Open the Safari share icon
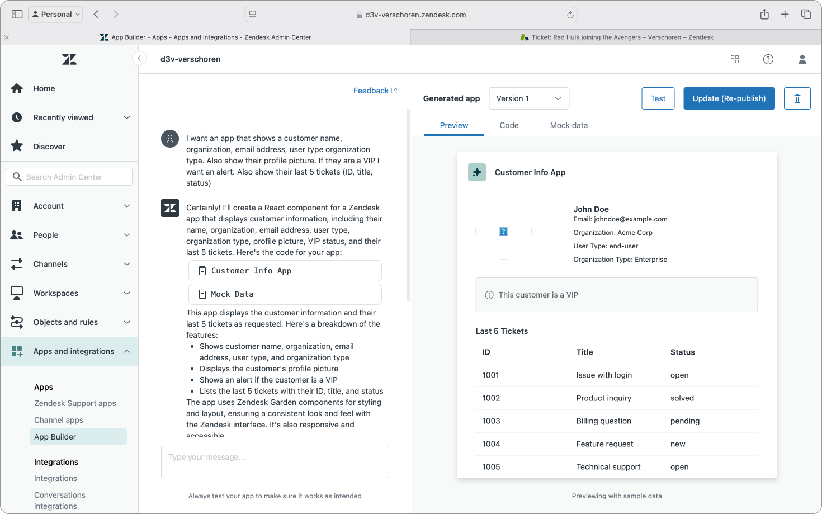Viewport: 822px width, 514px height. (x=764, y=14)
